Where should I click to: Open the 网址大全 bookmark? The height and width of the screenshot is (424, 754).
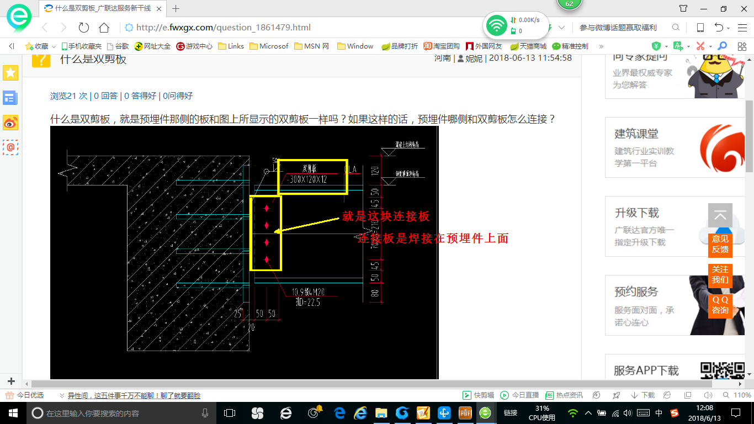tap(153, 46)
